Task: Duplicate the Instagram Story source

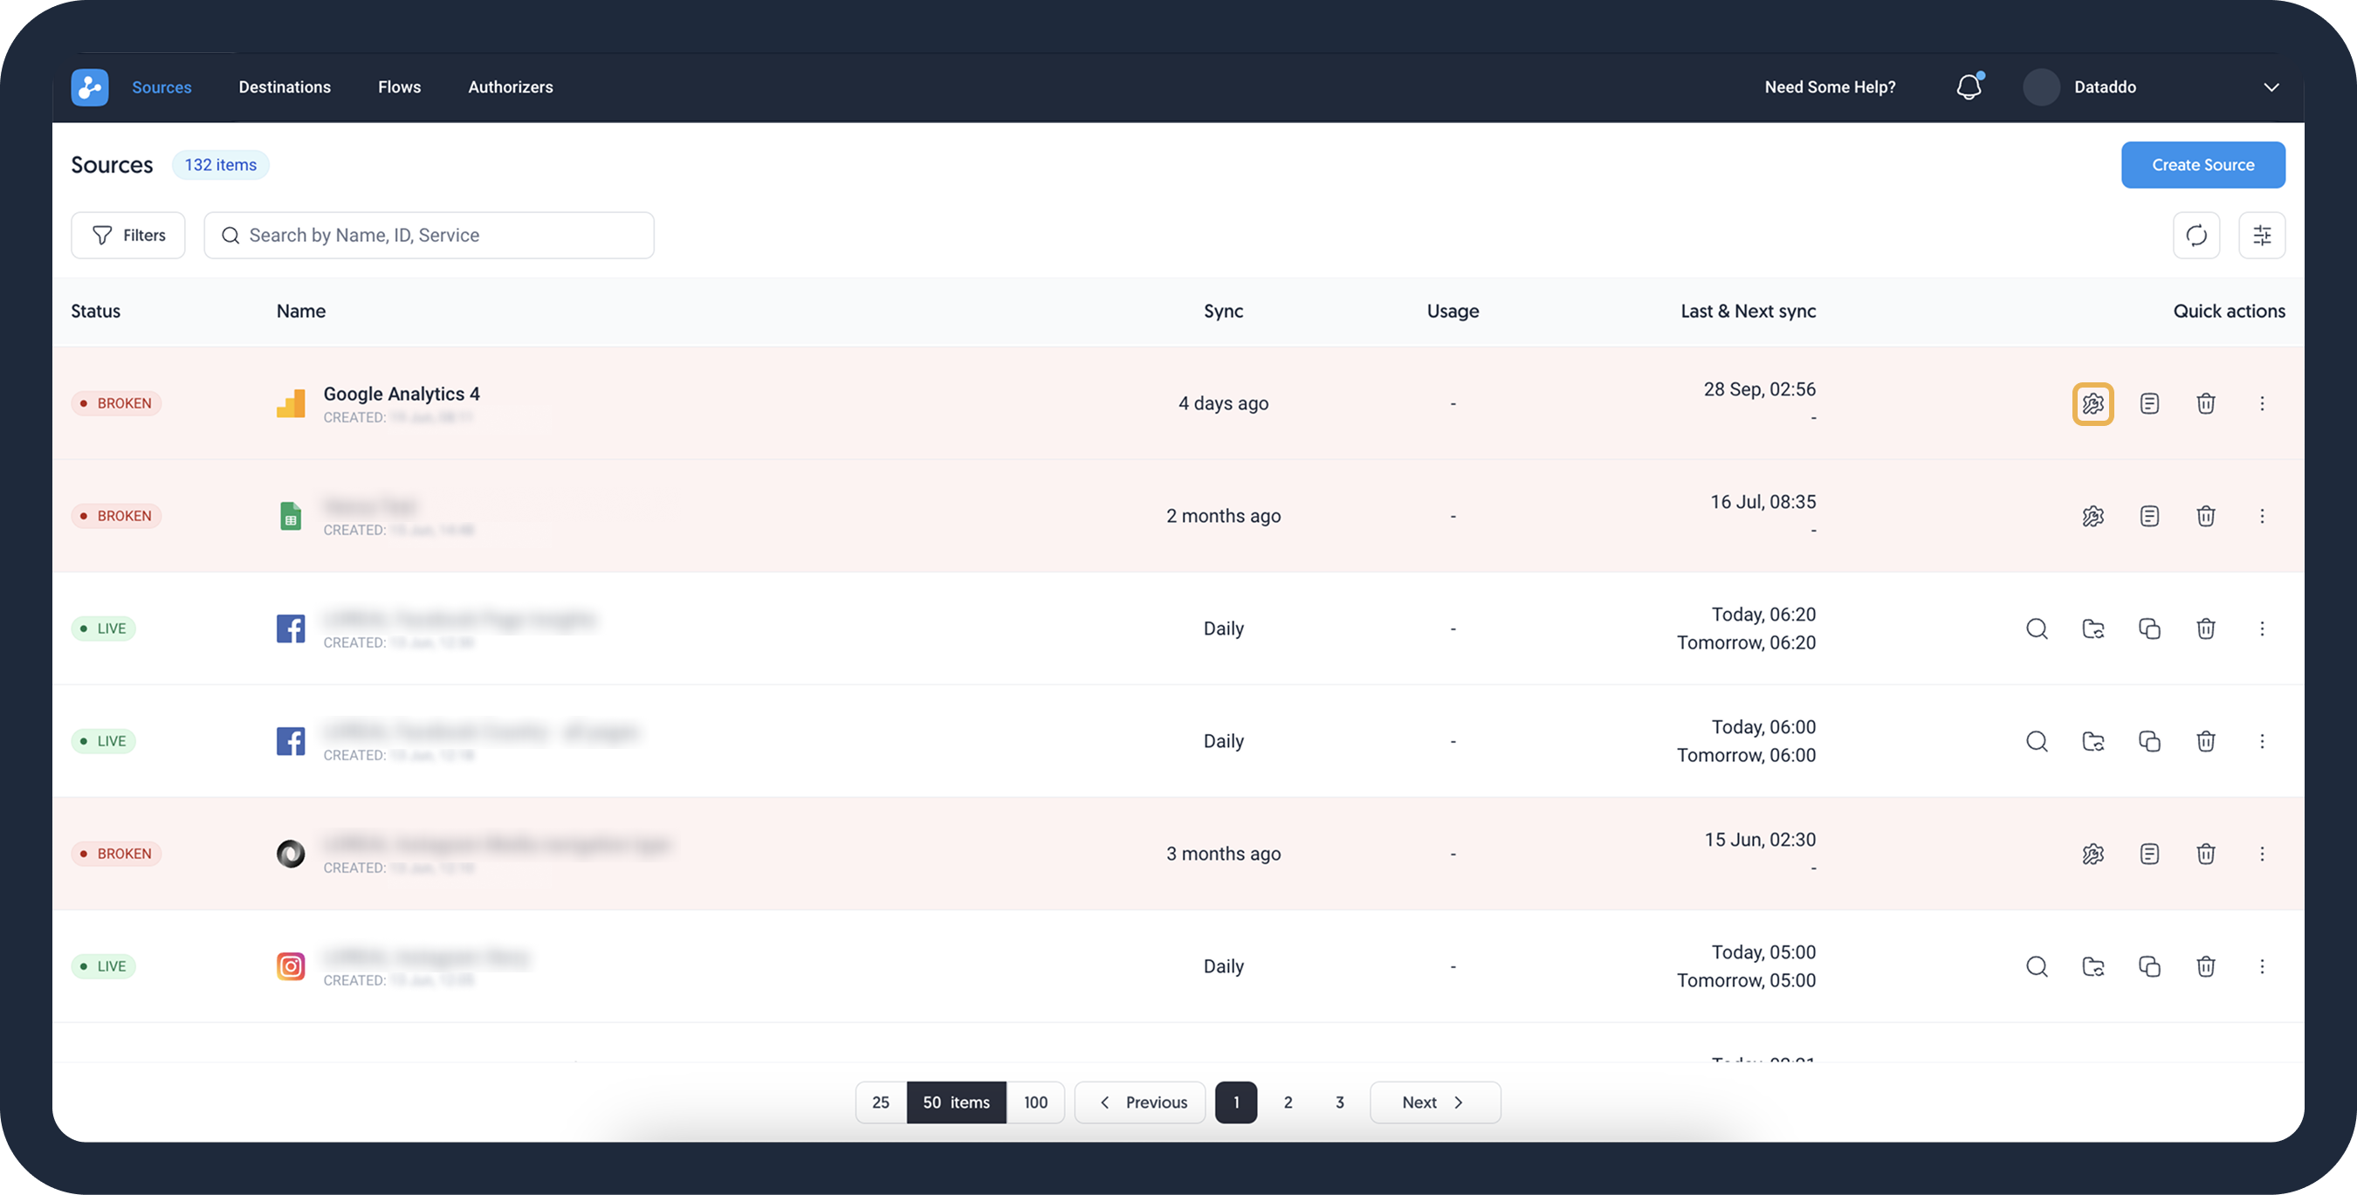Action: click(x=2150, y=966)
